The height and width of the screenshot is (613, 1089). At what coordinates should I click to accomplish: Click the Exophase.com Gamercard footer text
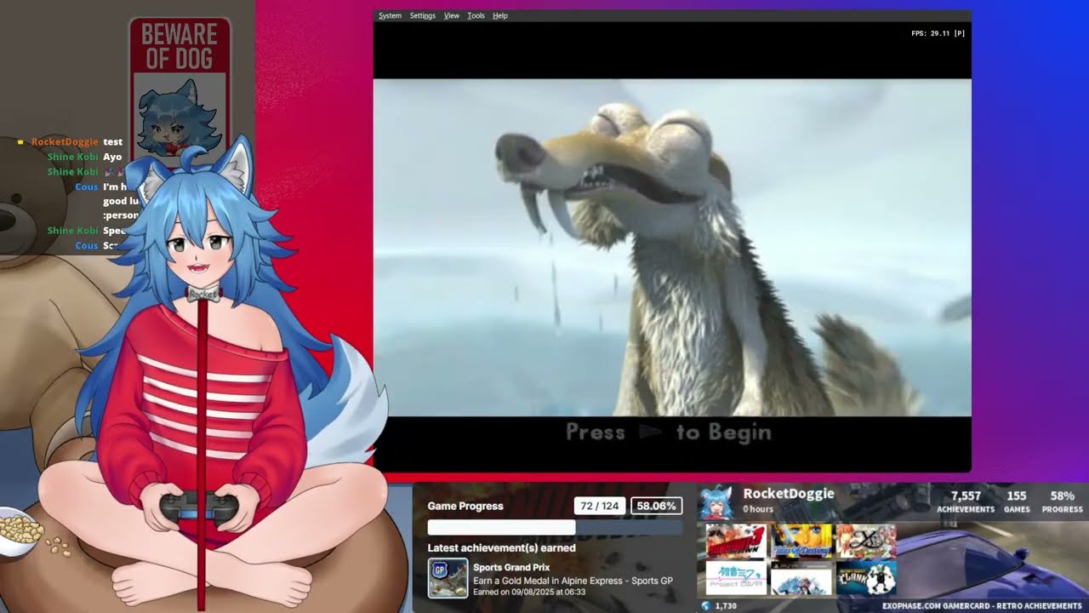tap(982, 606)
